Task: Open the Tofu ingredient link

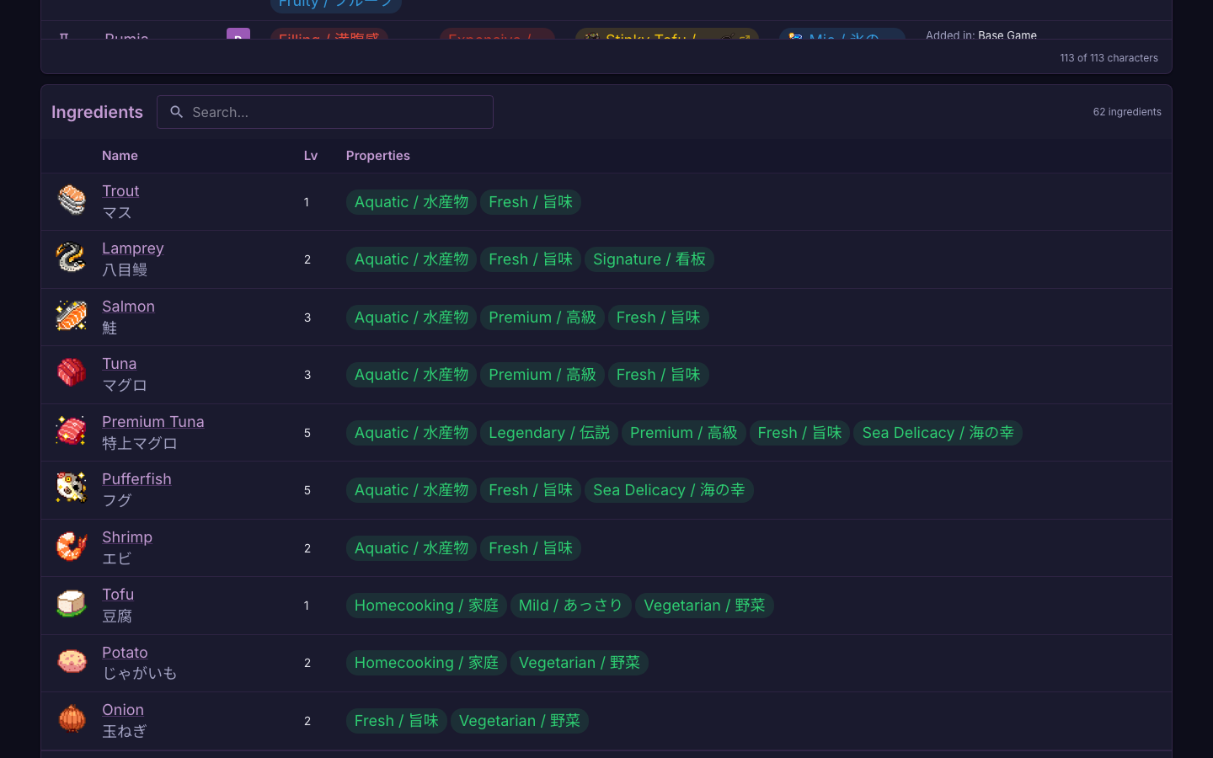Action: click(x=118, y=595)
